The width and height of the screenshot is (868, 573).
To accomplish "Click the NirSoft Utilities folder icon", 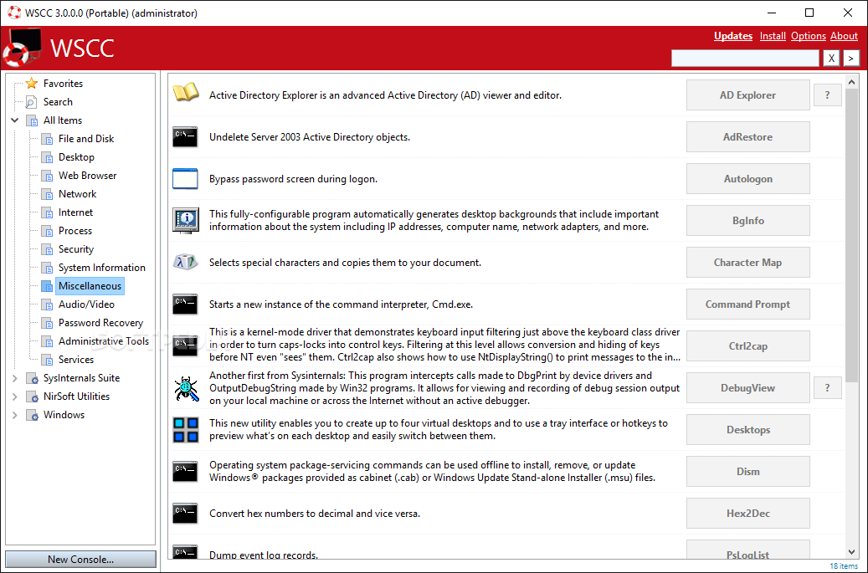I will [32, 396].
